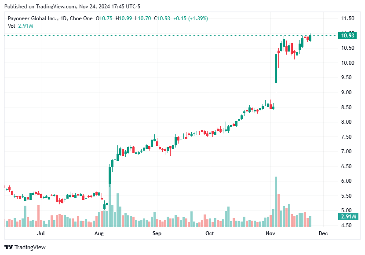Click the Sep label on time axis

click(x=157, y=233)
